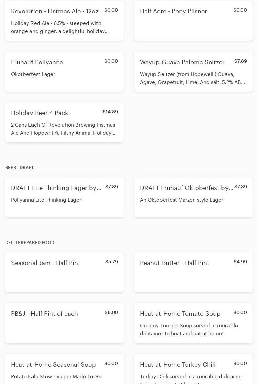Choose Heat-at-Home Turkey Chili card
This screenshot has height=384, width=258.
click(x=178, y=365)
